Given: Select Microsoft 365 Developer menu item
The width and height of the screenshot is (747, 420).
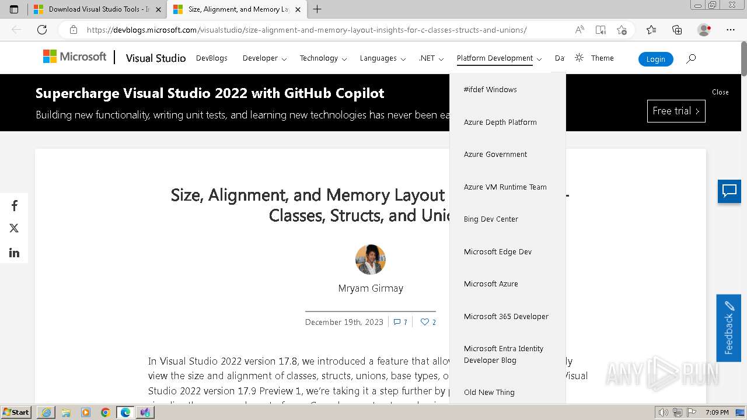Looking at the screenshot, I should [x=508, y=316].
